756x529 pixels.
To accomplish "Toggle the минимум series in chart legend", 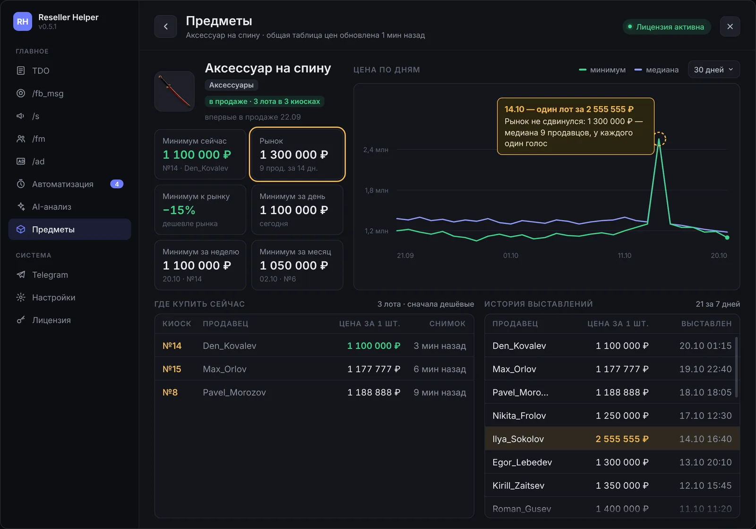I will point(602,70).
